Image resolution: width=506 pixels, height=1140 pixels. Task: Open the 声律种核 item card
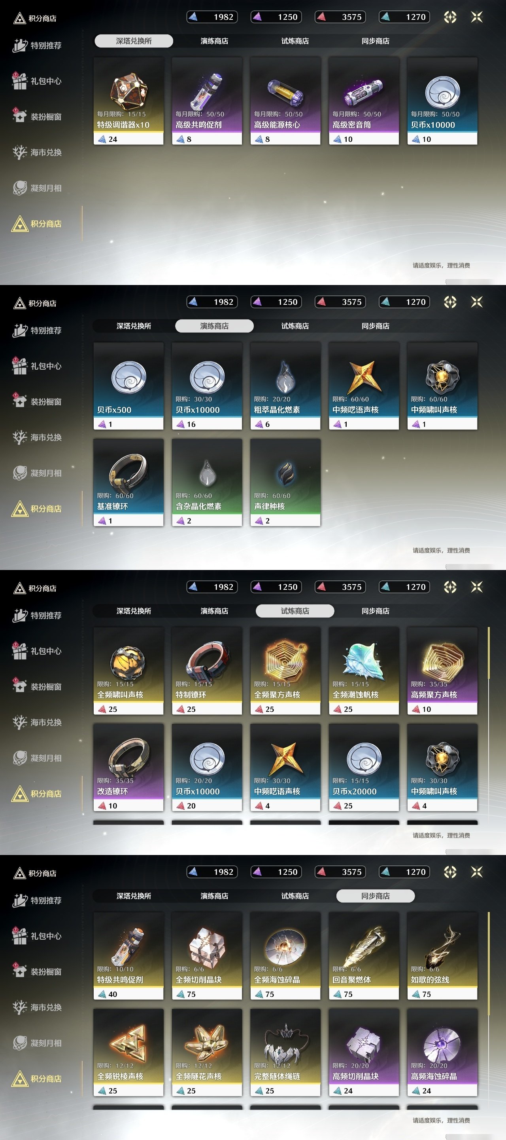point(285,483)
